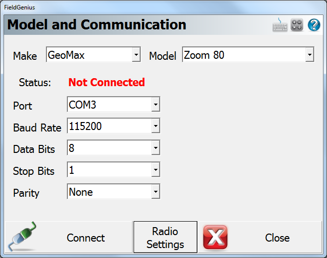This screenshot has width=327, height=258.
Task: Open the on-screen keyboard icon
Action: [280, 25]
